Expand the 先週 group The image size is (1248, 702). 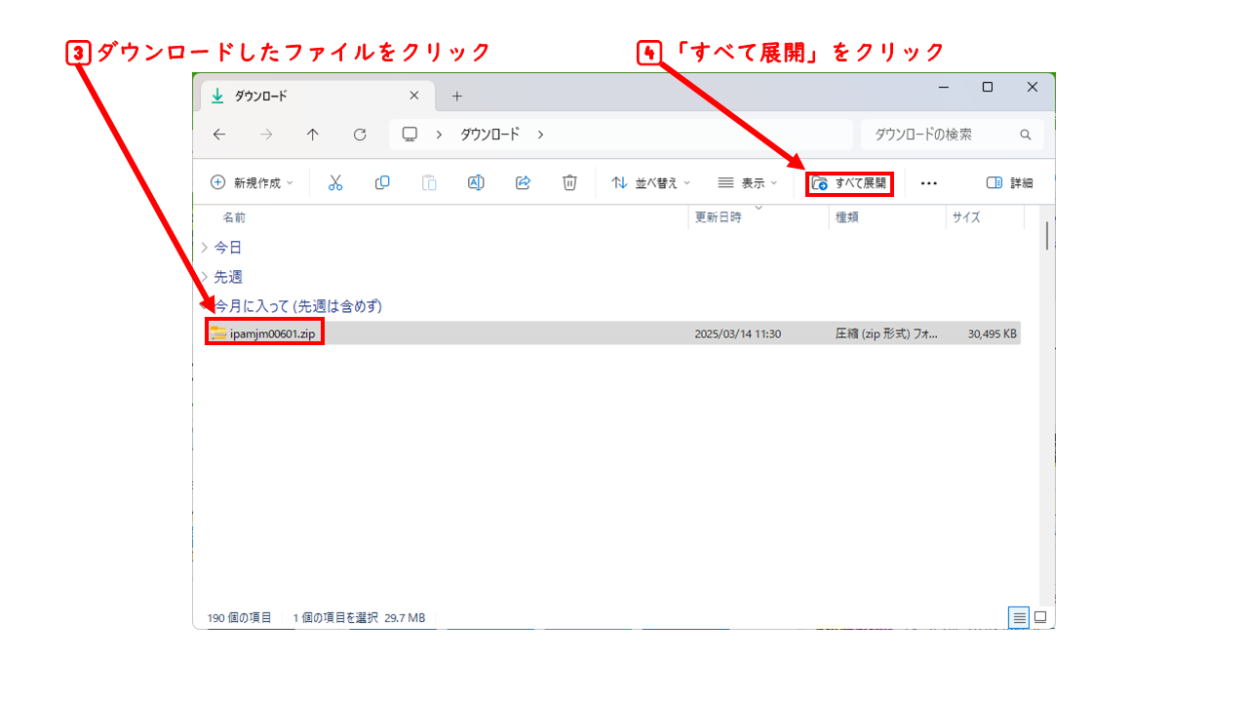pyautogui.click(x=205, y=277)
